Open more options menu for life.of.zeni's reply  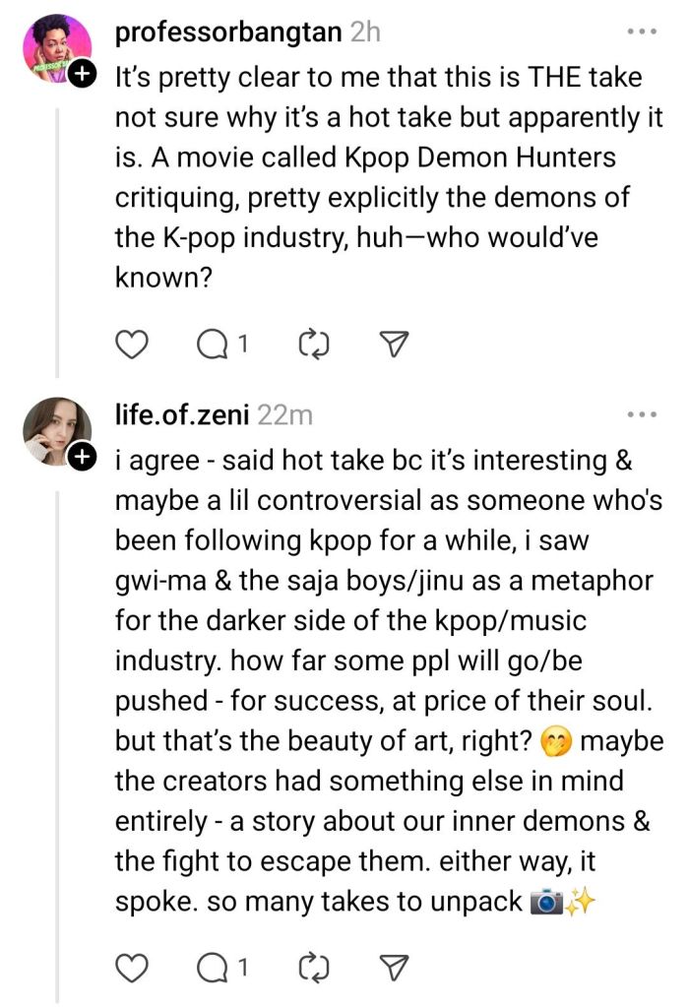coord(641,415)
